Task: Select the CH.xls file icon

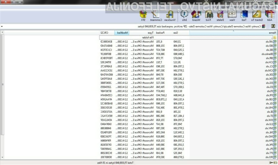Action: 275,62
